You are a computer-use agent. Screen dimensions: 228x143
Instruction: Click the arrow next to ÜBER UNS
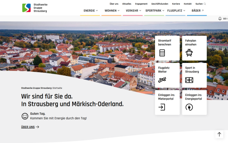(x=37, y=127)
